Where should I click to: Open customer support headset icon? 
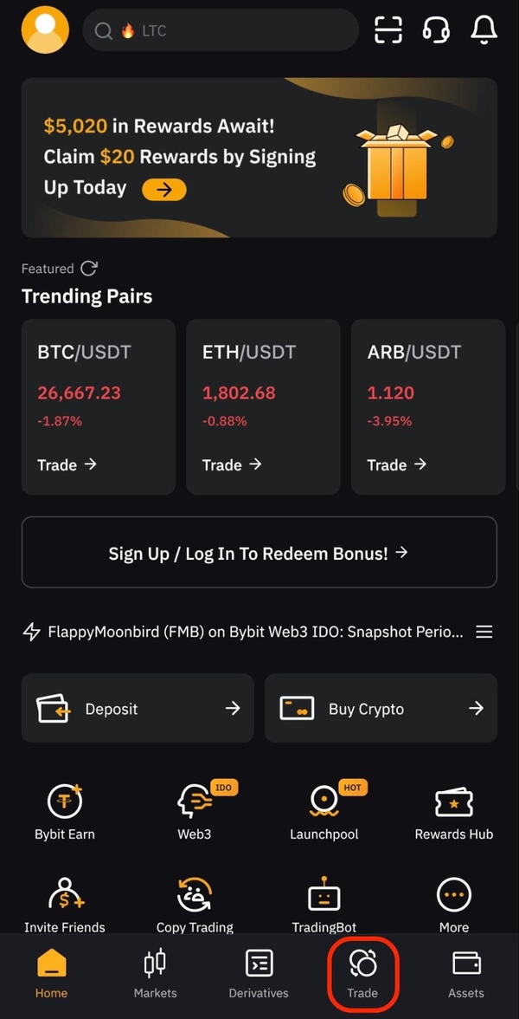(x=436, y=30)
